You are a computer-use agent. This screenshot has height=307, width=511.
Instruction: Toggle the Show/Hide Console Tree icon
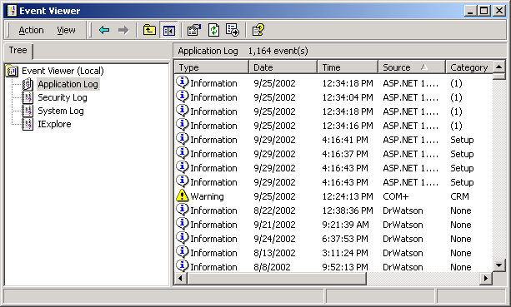(x=168, y=30)
